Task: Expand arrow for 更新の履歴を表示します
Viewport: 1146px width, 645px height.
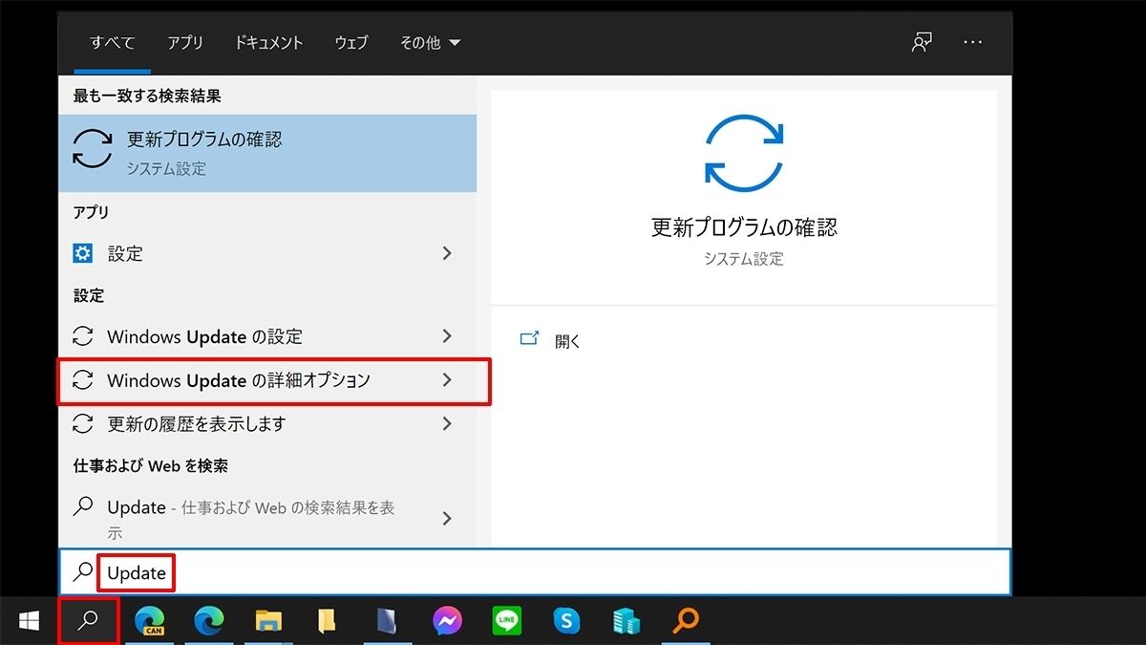Action: click(447, 423)
